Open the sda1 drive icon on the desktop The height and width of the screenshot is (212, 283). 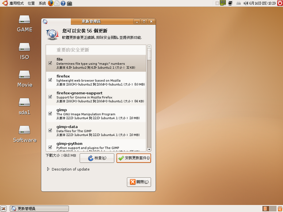click(x=24, y=102)
